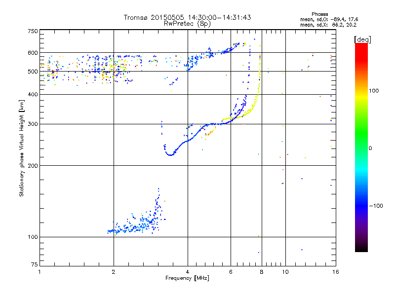Click the x-axis tick label '2'
This screenshot has width=395, height=296.
click(x=114, y=272)
